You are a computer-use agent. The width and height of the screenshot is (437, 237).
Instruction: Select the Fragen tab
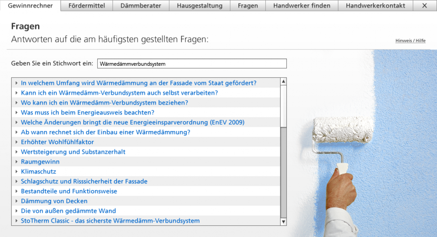coord(248,5)
